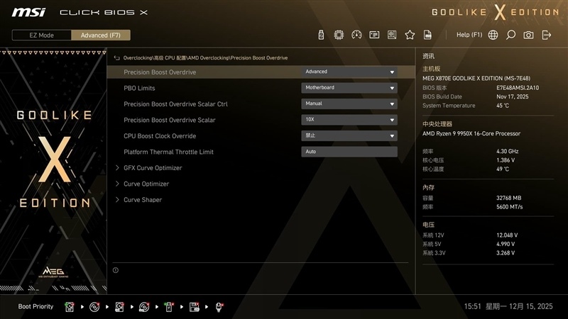Click the AMD Ryzen 9 9950X processor name
The width and height of the screenshot is (568, 319).
pyautogui.click(x=471, y=133)
